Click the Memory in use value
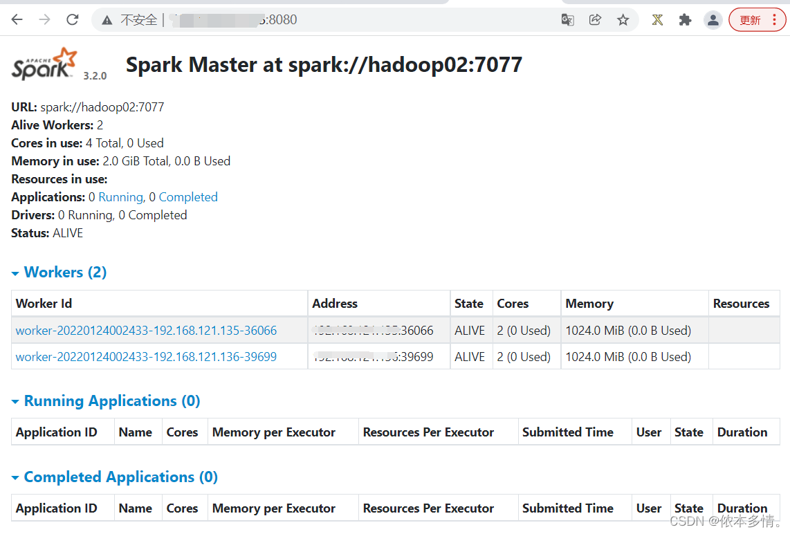 [167, 161]
